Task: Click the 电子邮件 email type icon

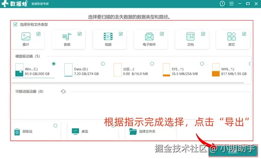Action: 149,36
